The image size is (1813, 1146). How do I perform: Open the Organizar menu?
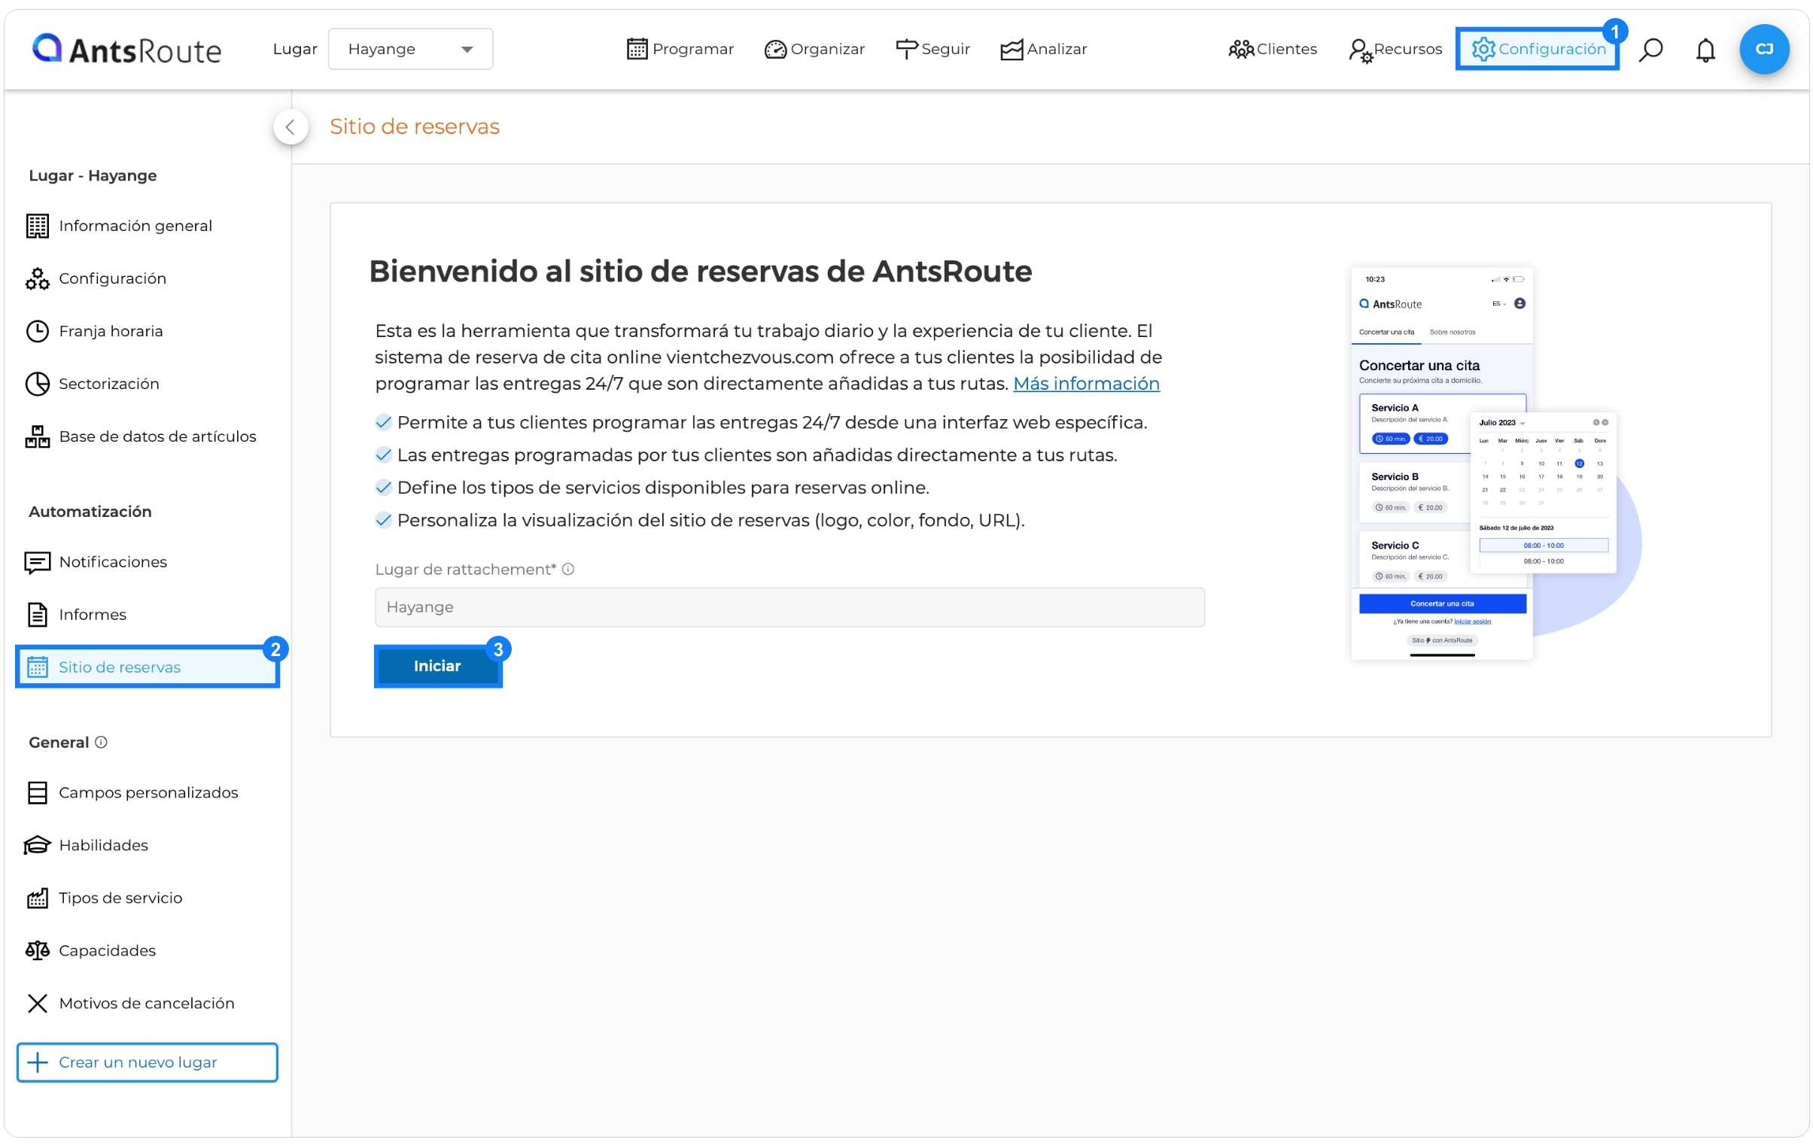[x=814, y=49]
